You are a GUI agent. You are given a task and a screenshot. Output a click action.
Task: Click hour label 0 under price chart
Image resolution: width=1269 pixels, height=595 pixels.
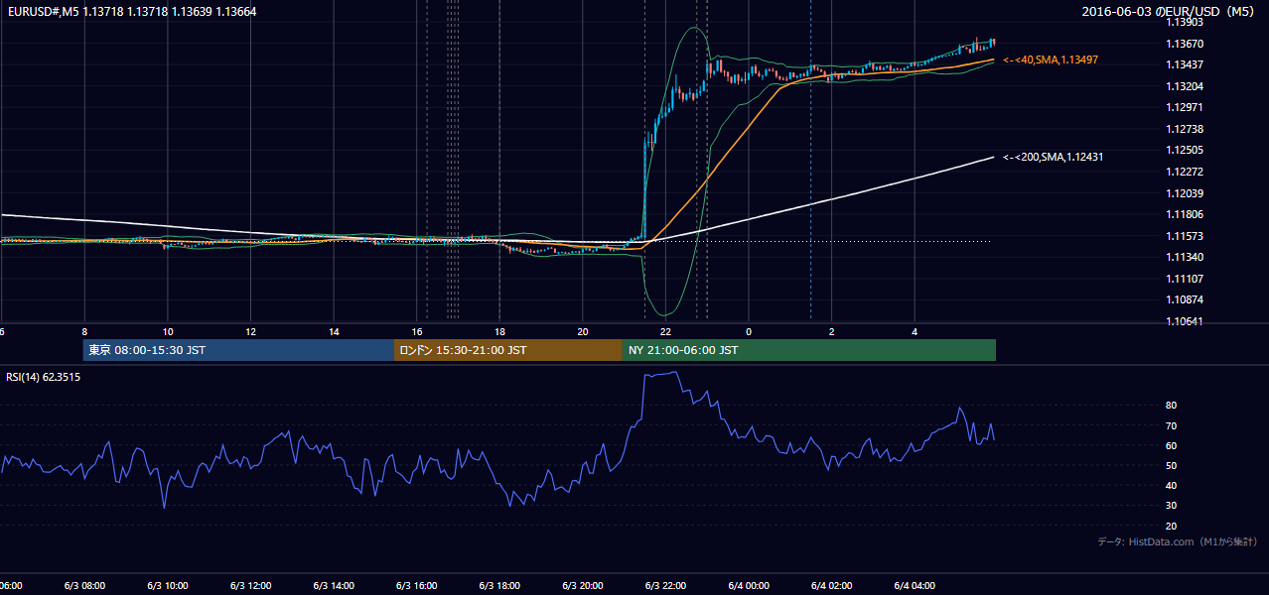[749, 331]
